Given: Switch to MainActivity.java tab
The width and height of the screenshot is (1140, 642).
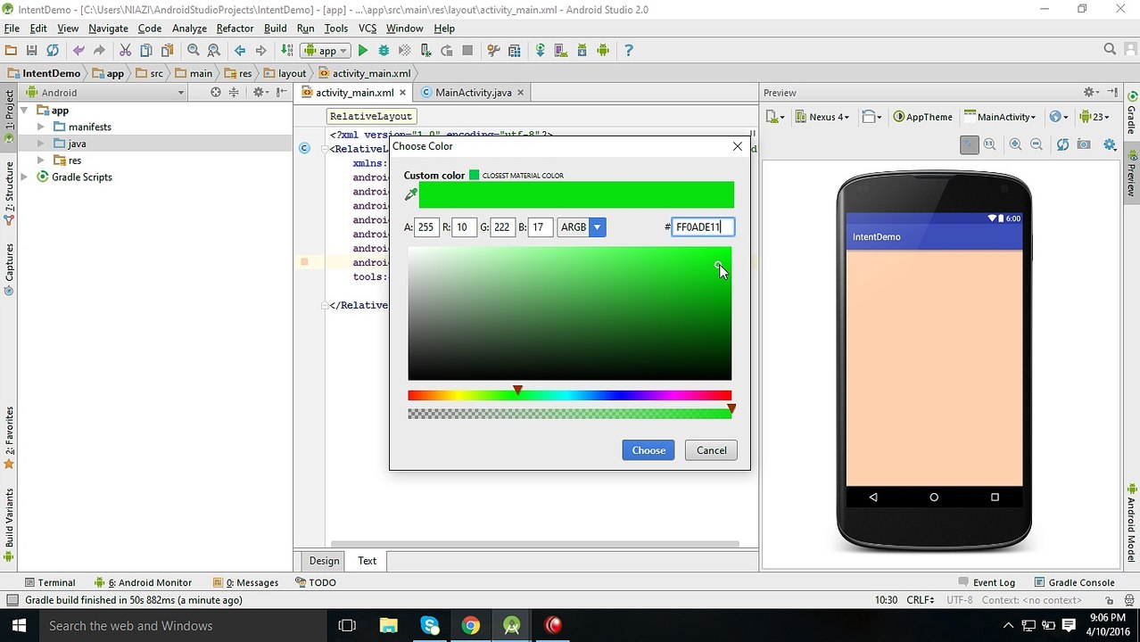Looking at the screenshot, I should 473,93.
